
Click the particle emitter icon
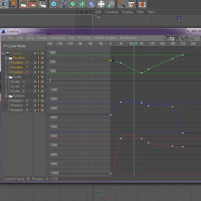(x=111, y=4)
